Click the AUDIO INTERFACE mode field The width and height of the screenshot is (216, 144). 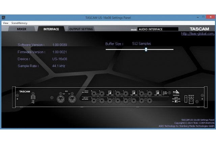coord(158,29)
